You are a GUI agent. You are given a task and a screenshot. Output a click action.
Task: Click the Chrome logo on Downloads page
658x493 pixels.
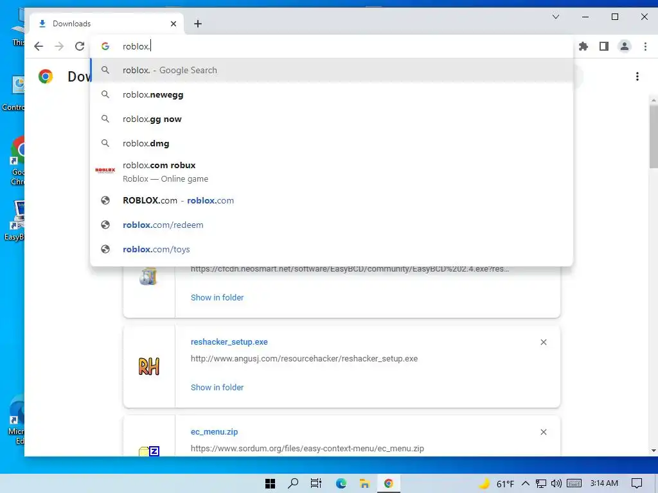46,77
